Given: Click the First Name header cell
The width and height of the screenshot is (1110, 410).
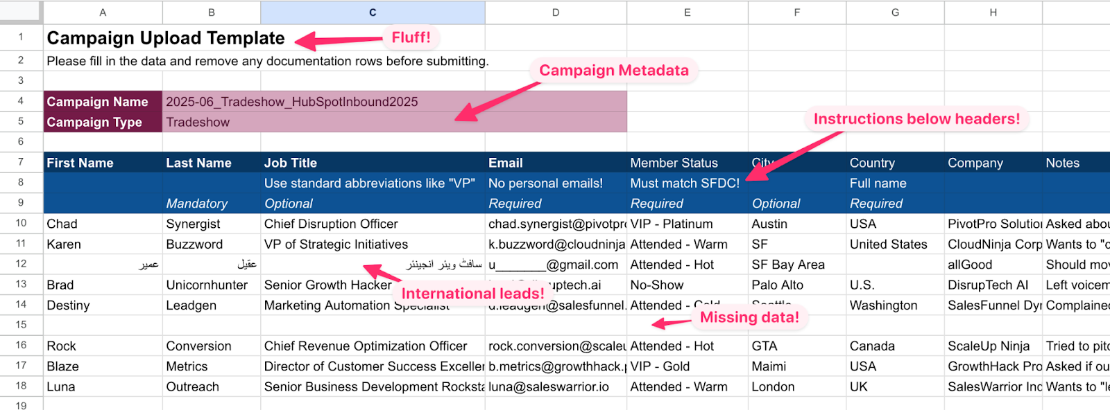Looking at the screenshot, I should (x=80, y=163).
